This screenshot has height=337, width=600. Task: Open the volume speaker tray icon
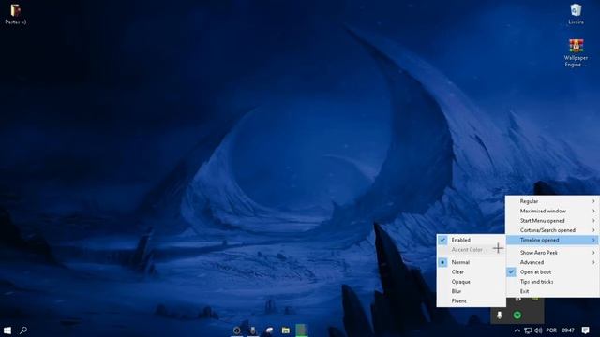[x=538, y=330]
